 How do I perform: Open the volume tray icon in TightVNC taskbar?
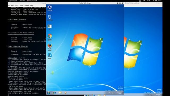point(114,93)
